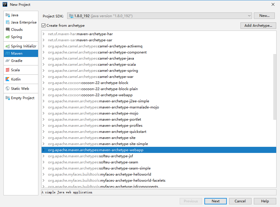This screenshot has height=207, width=280.
Task: Click the Kotlin icon
Action: (x=8, y=79)
